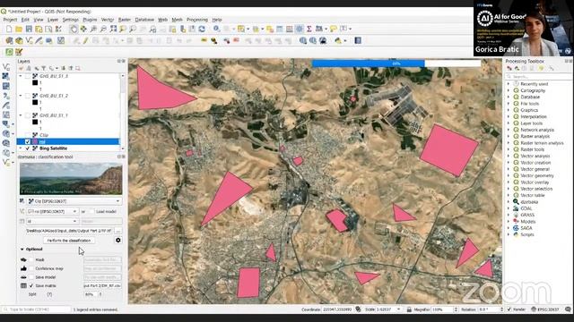Collapse the GHS_BU_S1_3 layer legend

pyautogui.click(x=21, y=76)
